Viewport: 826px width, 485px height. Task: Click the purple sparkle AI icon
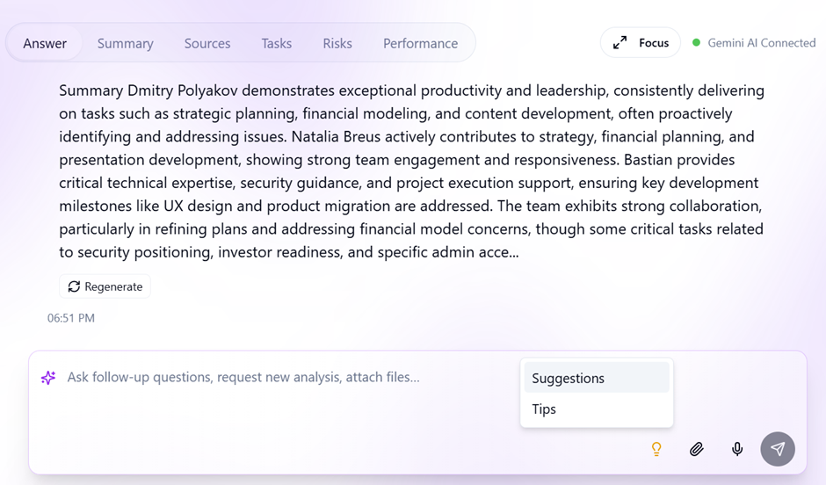point(48,378)
